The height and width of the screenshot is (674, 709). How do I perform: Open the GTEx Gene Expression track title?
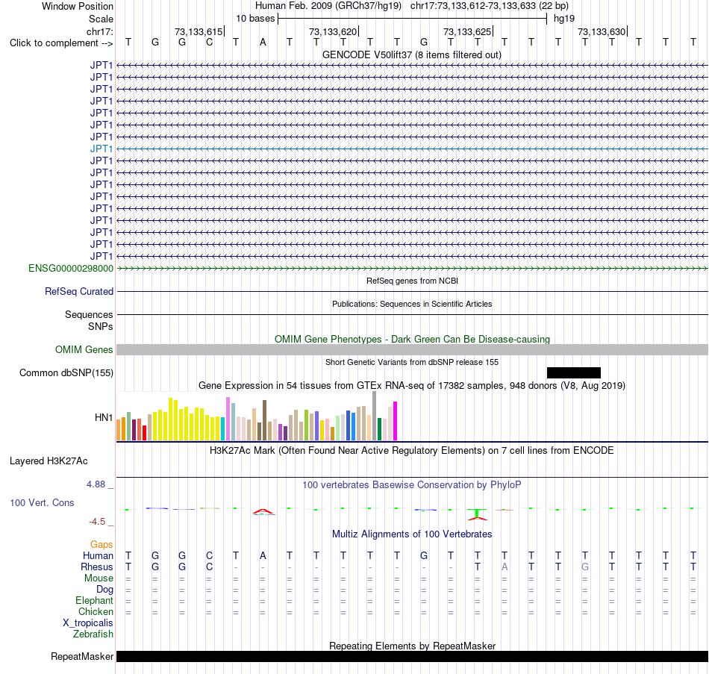coord(411,385)
